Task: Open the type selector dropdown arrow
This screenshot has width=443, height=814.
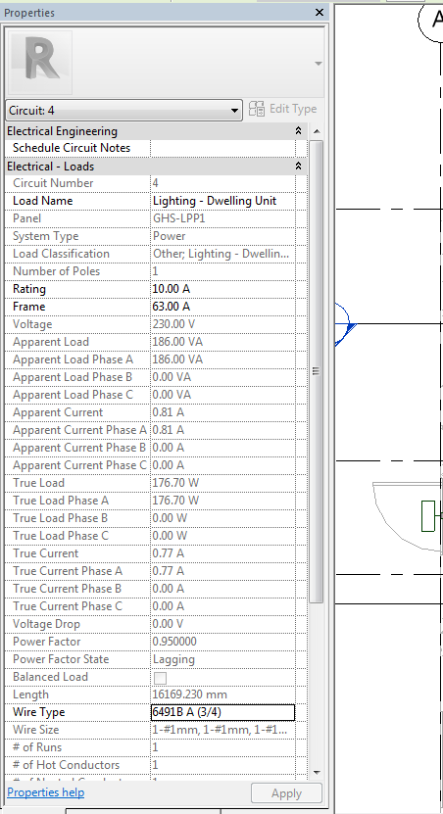Action: tap(319, 64)
